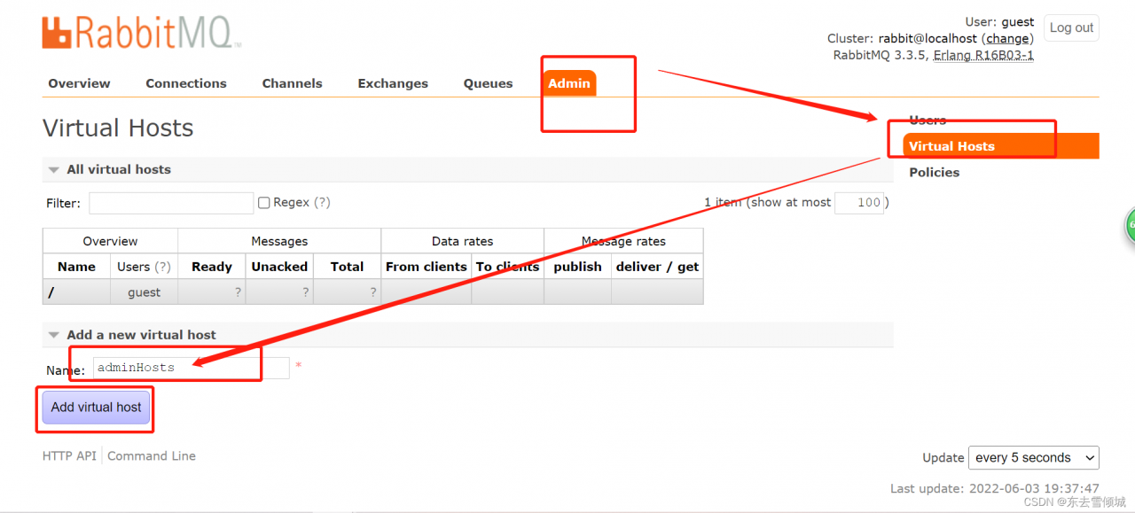Image resolution: width=1135 pixels, height=513 pixels.
Task: Open the Update interval dropdown
Action: (x=1034, y=458)
